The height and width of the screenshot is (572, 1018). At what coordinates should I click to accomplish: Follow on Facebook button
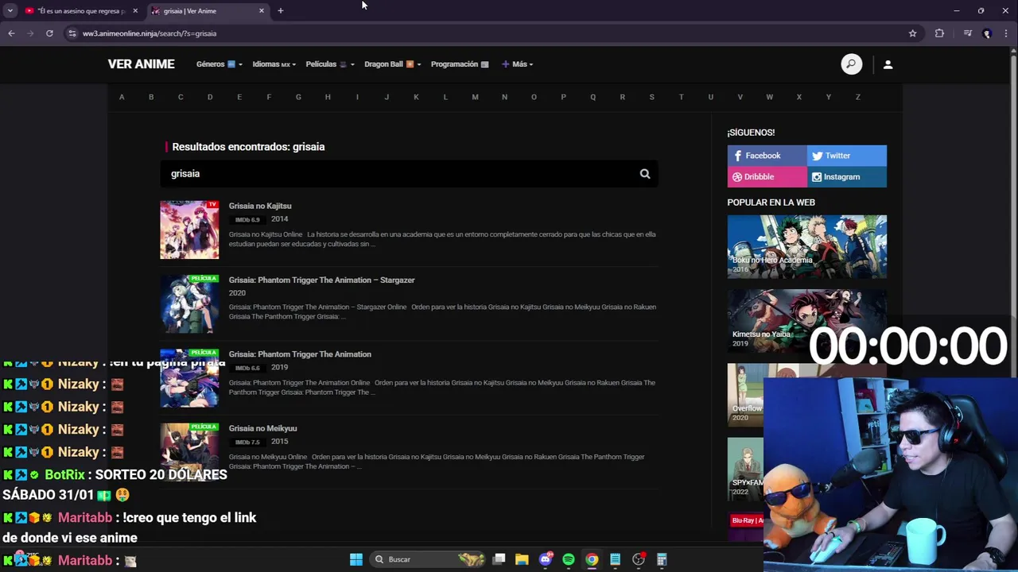coord(767,156)
